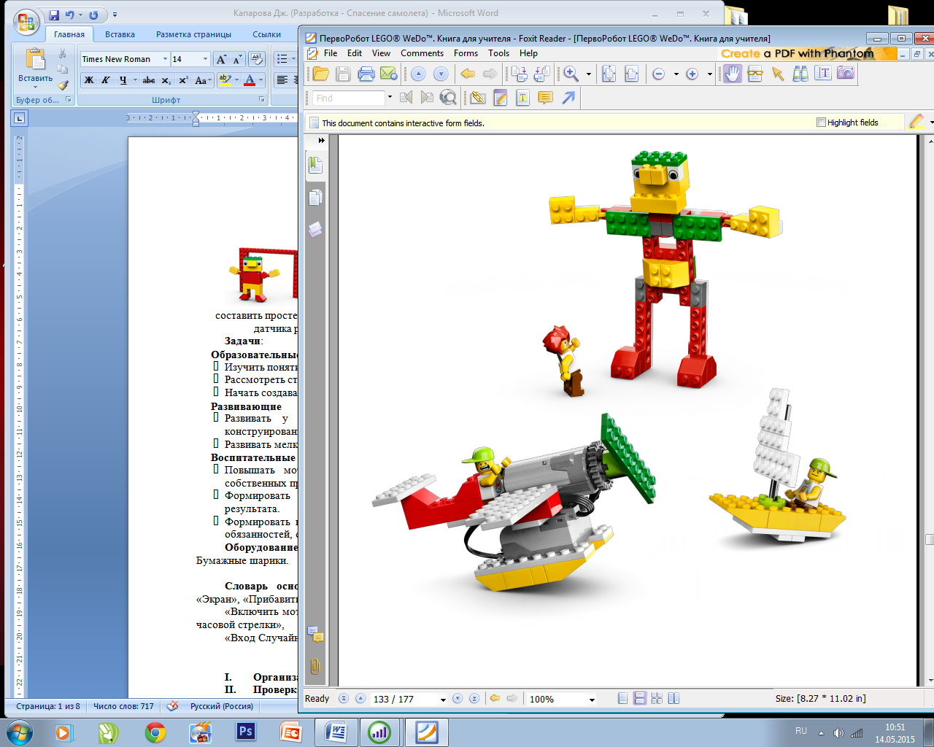Click the binoculars search icon

tap(800, 74)
